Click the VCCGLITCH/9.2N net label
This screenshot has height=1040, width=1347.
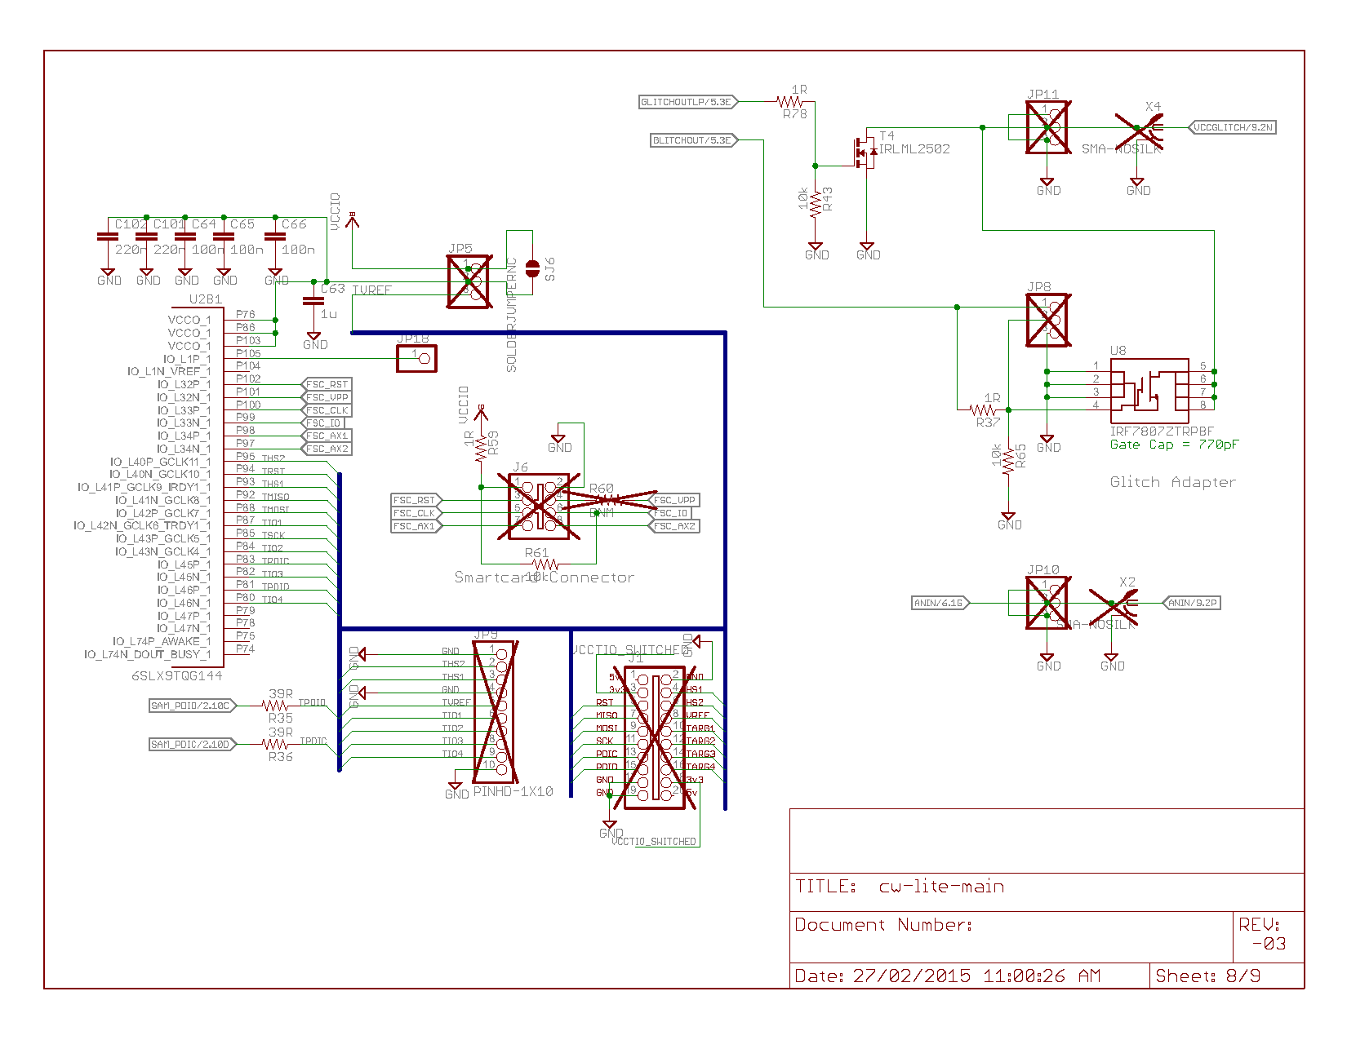1232,127
